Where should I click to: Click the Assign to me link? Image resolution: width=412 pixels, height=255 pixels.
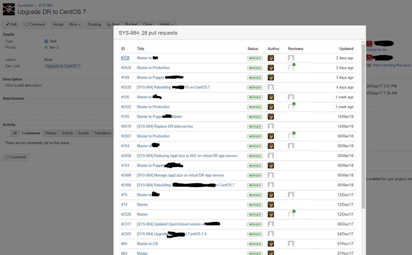[x=377, y=49]
